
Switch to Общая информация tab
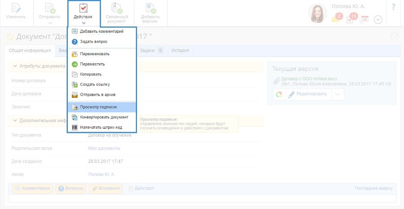click(30, 50)
